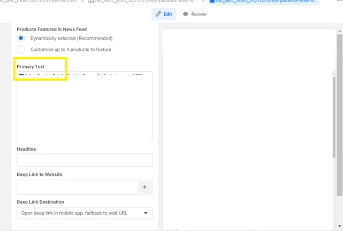Screen dimensions: 343x231
Task: Click the scrollbar up arrow at right edge
Action: [x=339, y=32]
